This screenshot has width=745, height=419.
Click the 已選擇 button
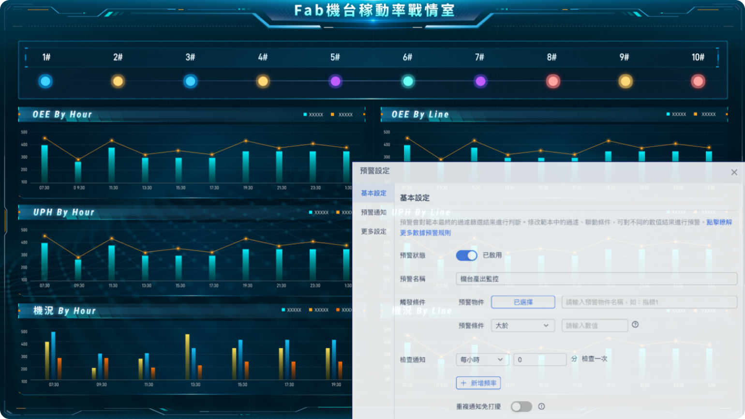(523, 302)
